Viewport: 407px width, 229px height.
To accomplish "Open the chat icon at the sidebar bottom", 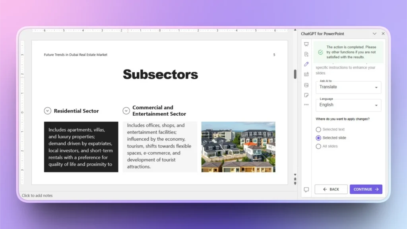I will coord(306,190).
